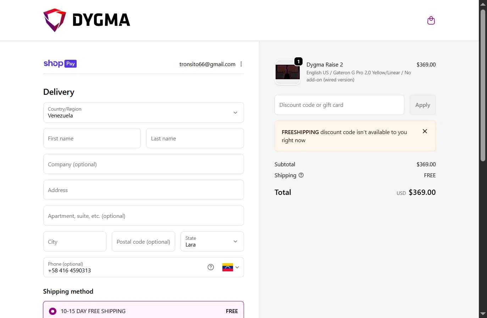The width and height of the screenshot is (487, 318).
Task: Click the Apply discount button
Action: click(423, 105)
